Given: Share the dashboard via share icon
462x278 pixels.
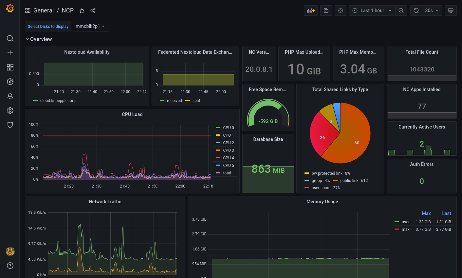Looking at the screenshot, I should pyautogui.click(x=93, y=10).
